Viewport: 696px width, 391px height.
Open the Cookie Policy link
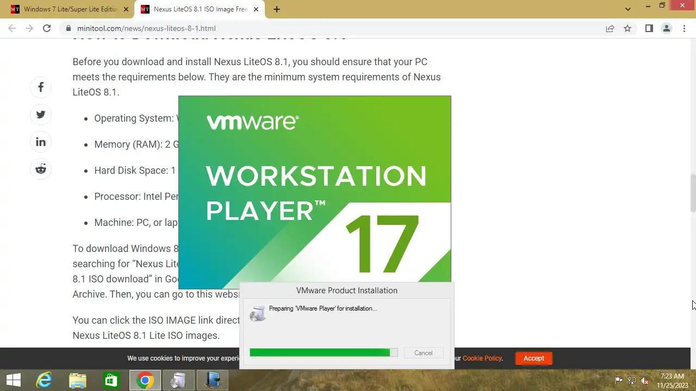(x=482, y=358)
